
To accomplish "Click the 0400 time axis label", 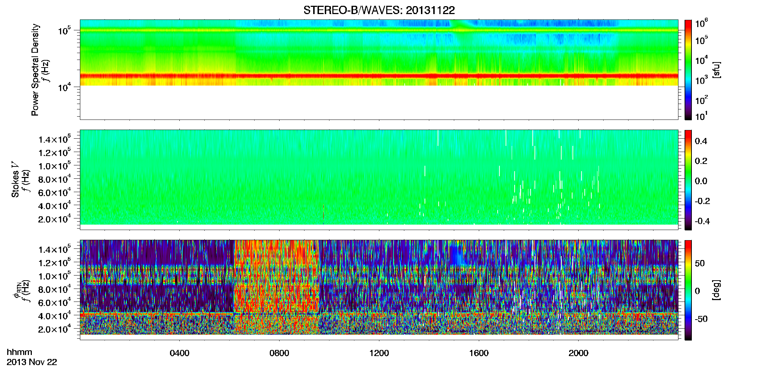I will [x=179, y=353].
